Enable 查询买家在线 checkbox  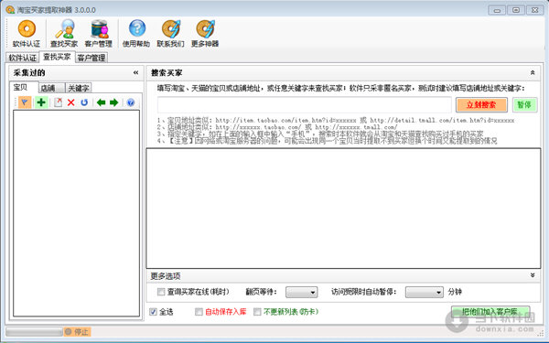(161, 292)
